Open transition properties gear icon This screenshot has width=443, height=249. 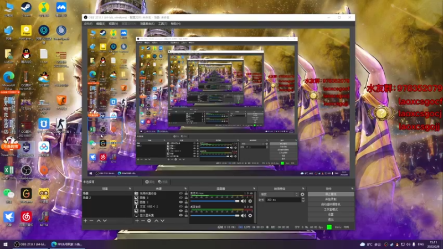pos(302,195)
